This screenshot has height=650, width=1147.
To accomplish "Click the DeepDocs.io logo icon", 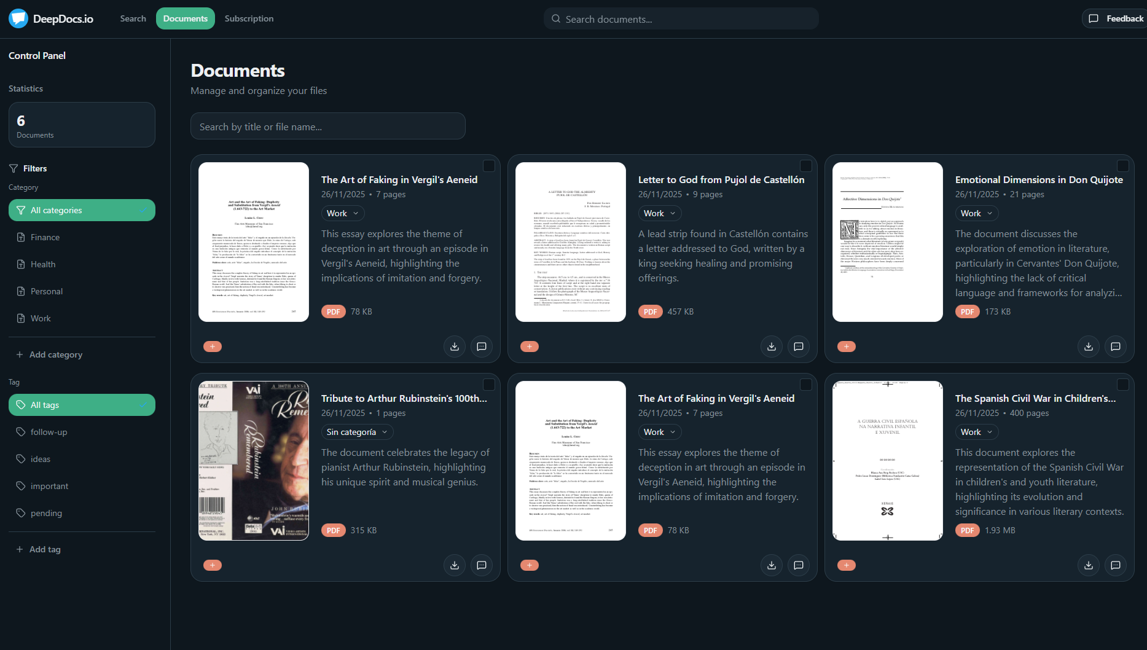I will (18, 18).
